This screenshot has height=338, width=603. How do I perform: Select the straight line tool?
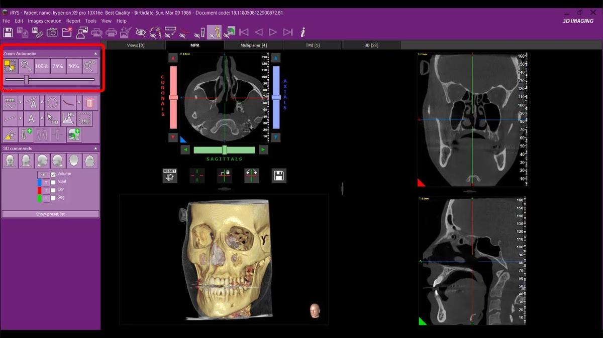pyautogui.click(x=10, y=119)
